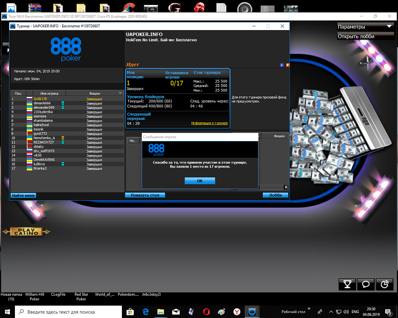Select player gunit773 in the list
Viewport: 398px width, 318px height.
67,134
